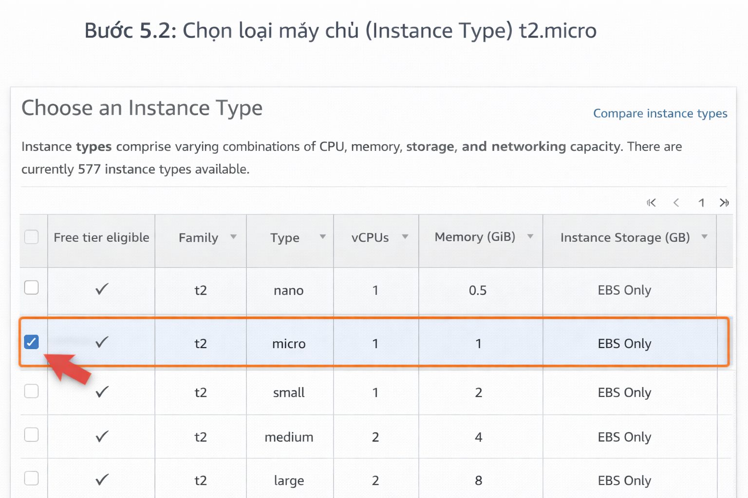Click the free tier checkmark for t2 nano
The height and width of the screenshot is (498, 748).
[102, 289]
